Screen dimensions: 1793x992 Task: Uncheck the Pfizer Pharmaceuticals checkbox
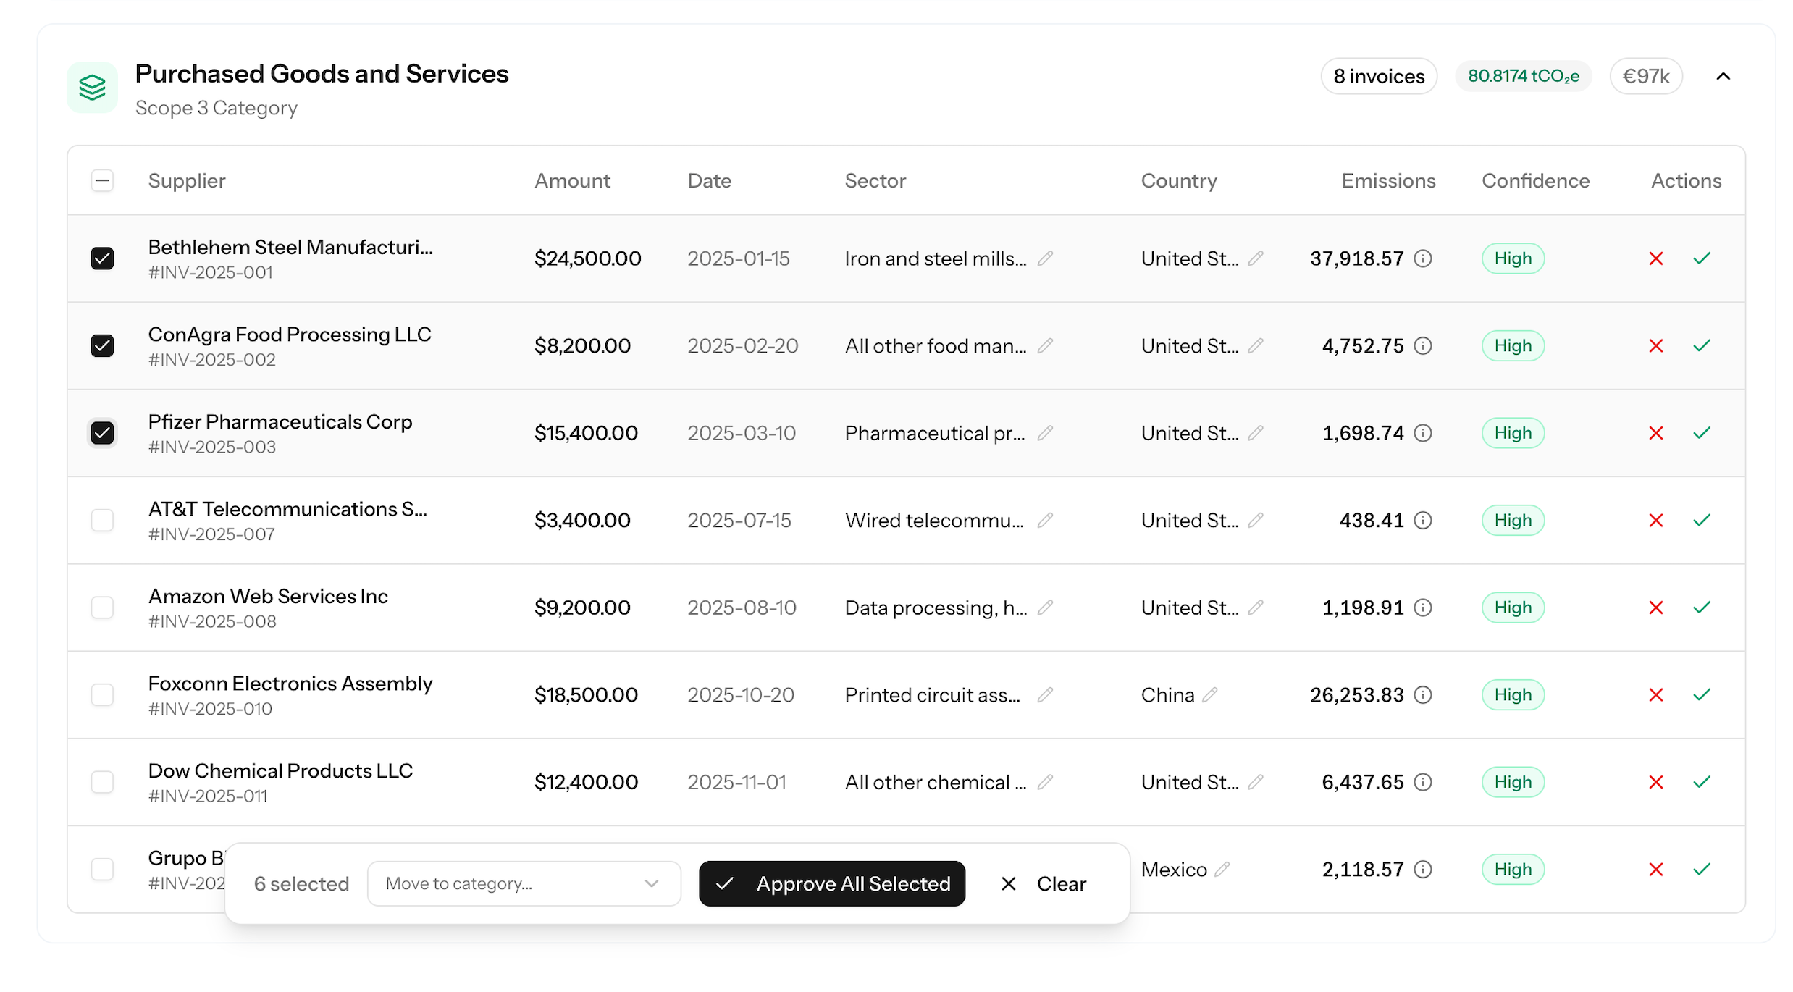[x=102, y=433]
